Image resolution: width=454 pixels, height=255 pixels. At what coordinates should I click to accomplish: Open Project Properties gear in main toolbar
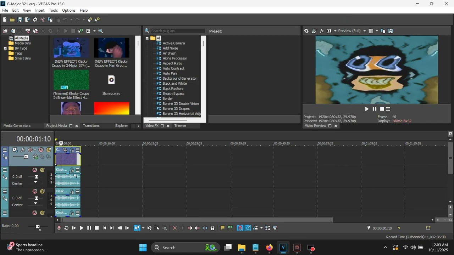tap(35, 20)
